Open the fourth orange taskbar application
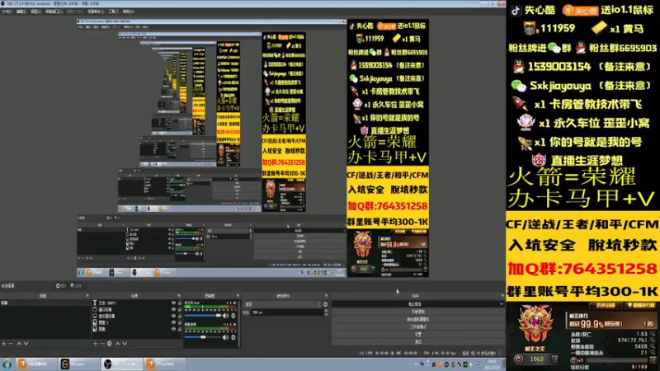Viewport: 660px width, 371px height. 164,364
